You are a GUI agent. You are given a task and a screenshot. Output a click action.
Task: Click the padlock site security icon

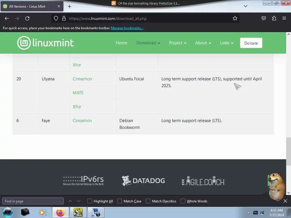(x=64, y=18)
